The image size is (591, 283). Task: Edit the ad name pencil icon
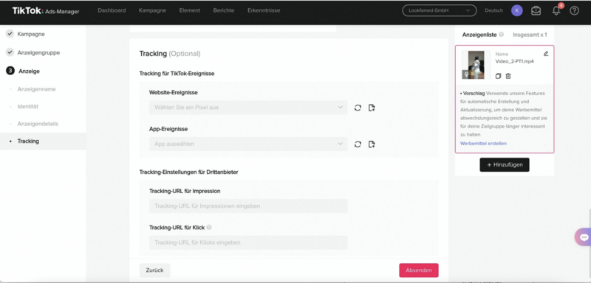546,54
